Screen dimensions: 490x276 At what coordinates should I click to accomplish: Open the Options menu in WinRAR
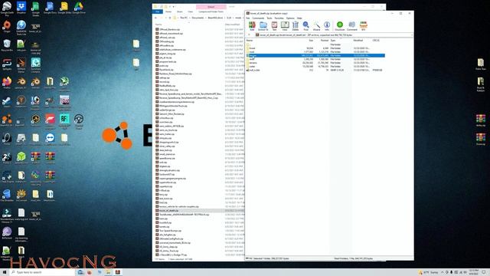pyautogui.click(x=290, y=18)
